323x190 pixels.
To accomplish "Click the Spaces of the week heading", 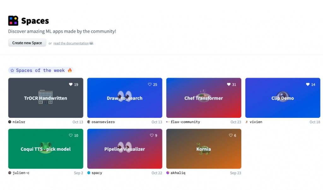I will pyautogui.click(x=41, y=70).
